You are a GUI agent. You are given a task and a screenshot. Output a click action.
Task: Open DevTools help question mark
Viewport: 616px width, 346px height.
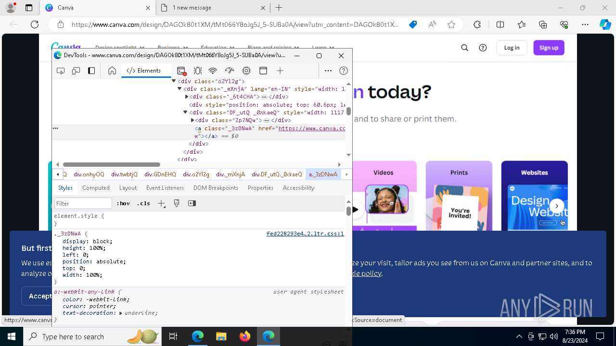coord(344,71)
